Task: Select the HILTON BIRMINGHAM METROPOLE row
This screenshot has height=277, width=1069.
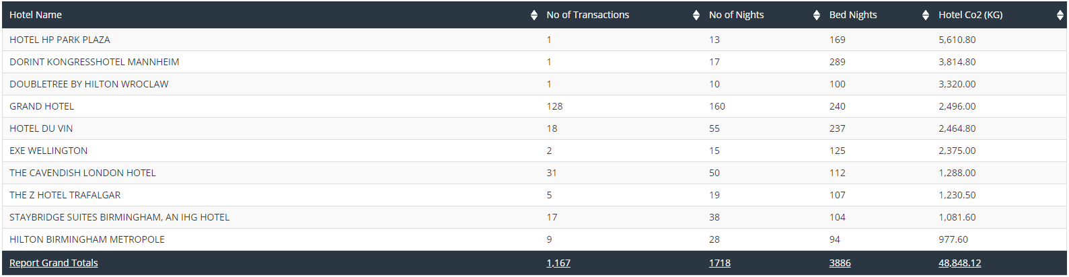Action: coord(534,239)
